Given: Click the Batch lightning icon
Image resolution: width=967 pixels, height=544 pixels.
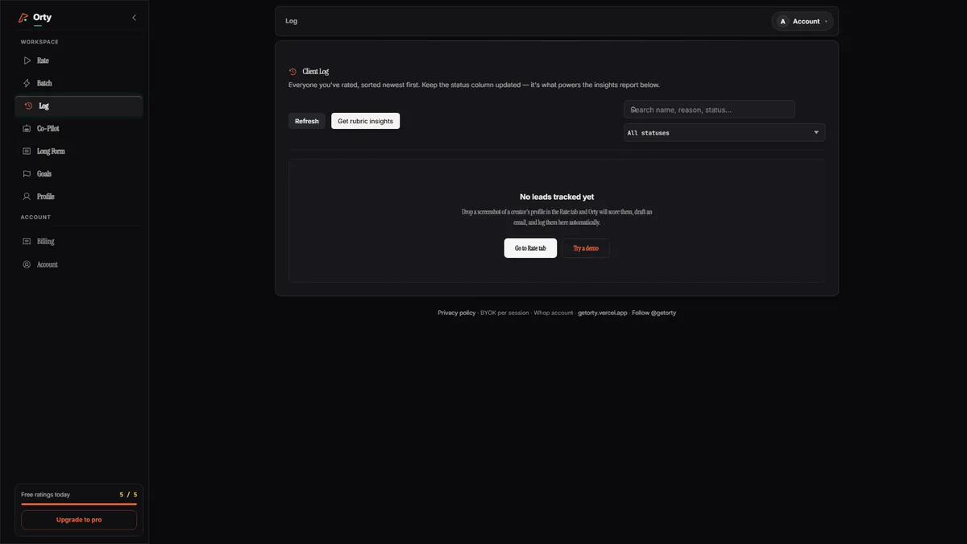Looking at the screenshot, I should (x=27, y=83).
